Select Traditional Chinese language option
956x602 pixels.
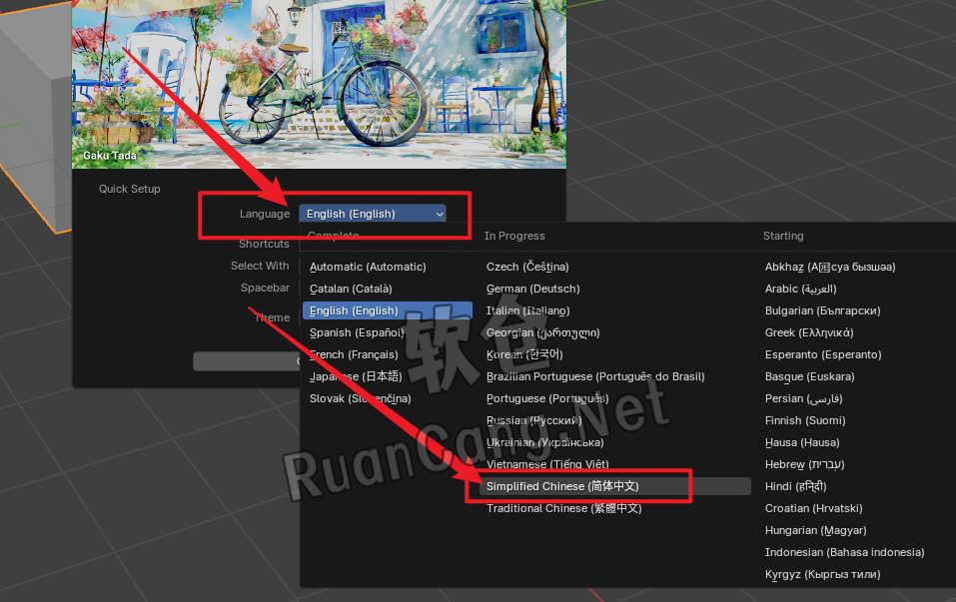pos(563,508)
